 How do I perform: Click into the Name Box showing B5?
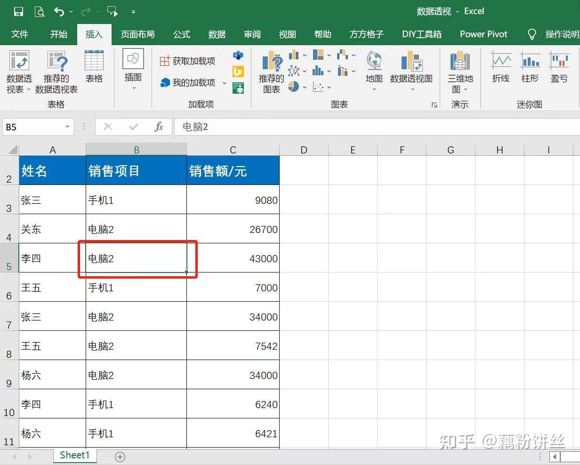coord(32,127)
